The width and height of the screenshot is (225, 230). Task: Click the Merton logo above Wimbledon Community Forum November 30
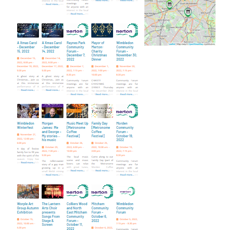127,30
